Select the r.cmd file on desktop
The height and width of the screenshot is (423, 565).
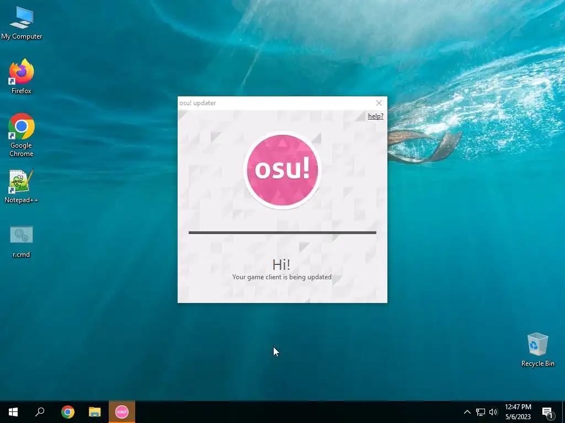point(22,242)
